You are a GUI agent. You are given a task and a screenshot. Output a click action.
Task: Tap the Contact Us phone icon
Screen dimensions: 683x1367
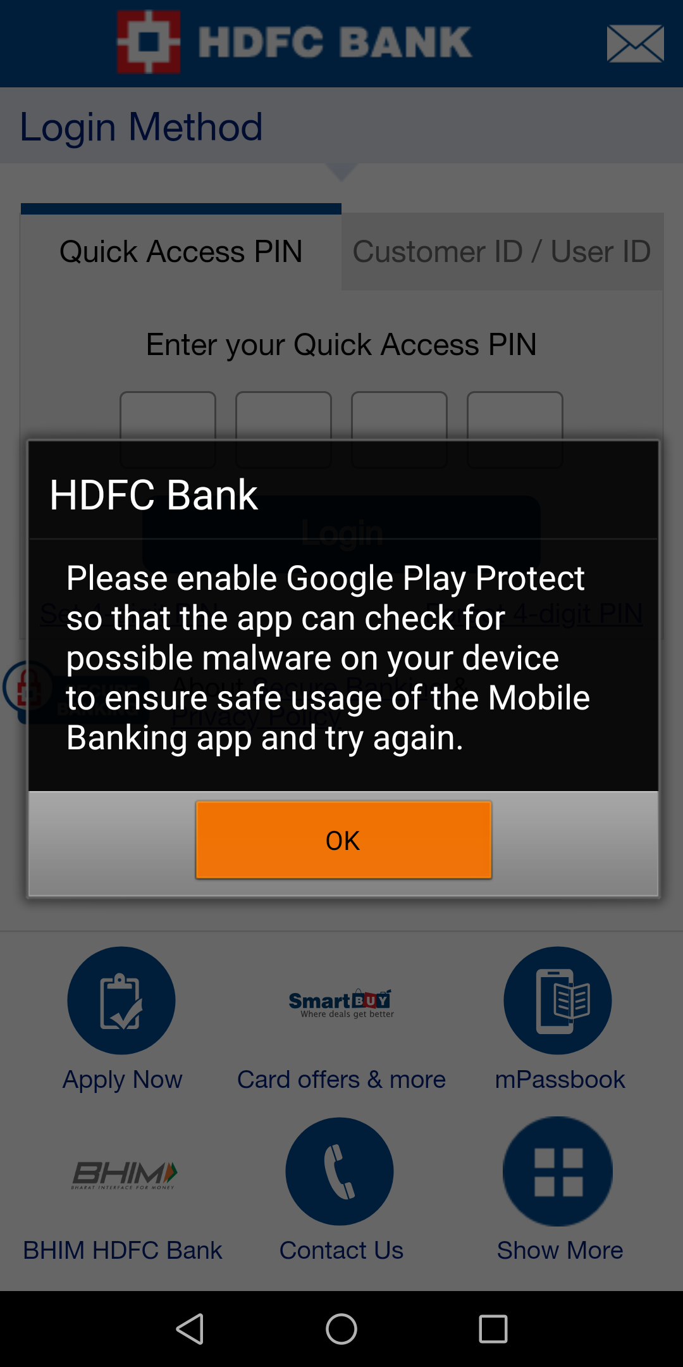point(340,1171)
